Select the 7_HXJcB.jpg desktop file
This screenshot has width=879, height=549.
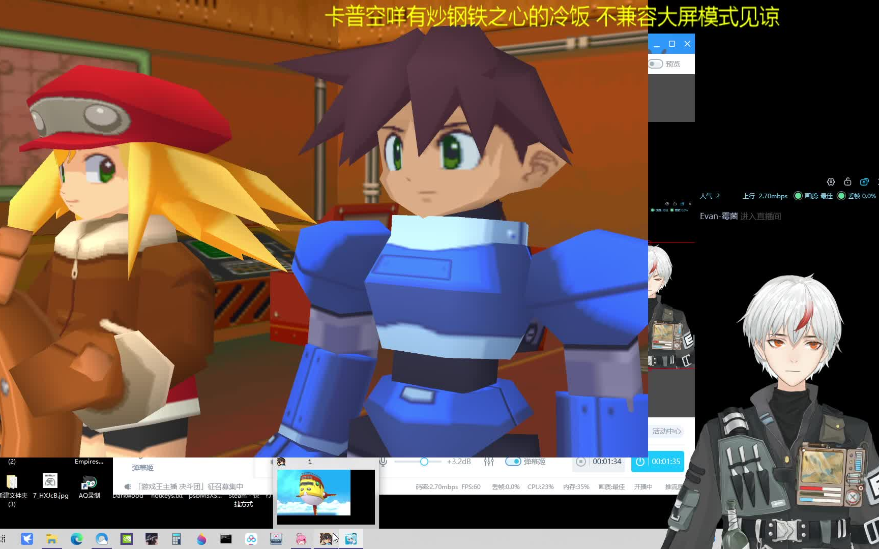pyautogui.click(x=50, y=486)
